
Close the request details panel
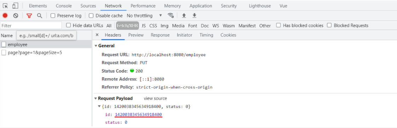97,35
